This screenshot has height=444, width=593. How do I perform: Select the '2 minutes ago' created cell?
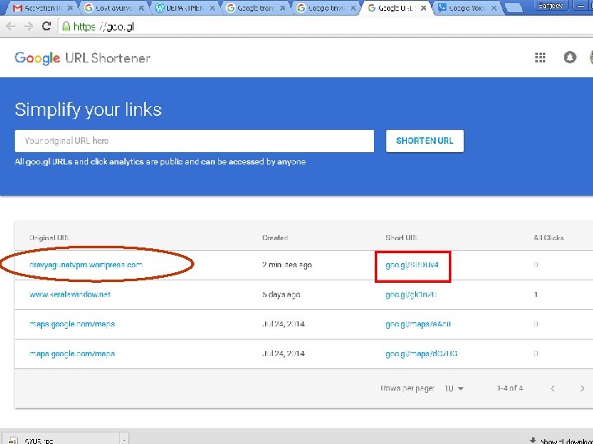pos(287,265)
